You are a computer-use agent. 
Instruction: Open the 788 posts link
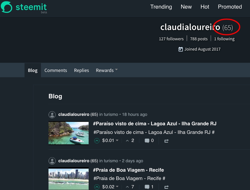point(199,39)
